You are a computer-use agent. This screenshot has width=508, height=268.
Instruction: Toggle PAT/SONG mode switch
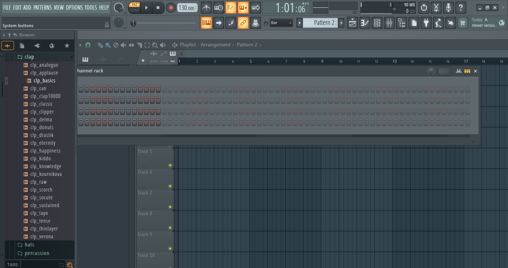click(x=134, y=7)
